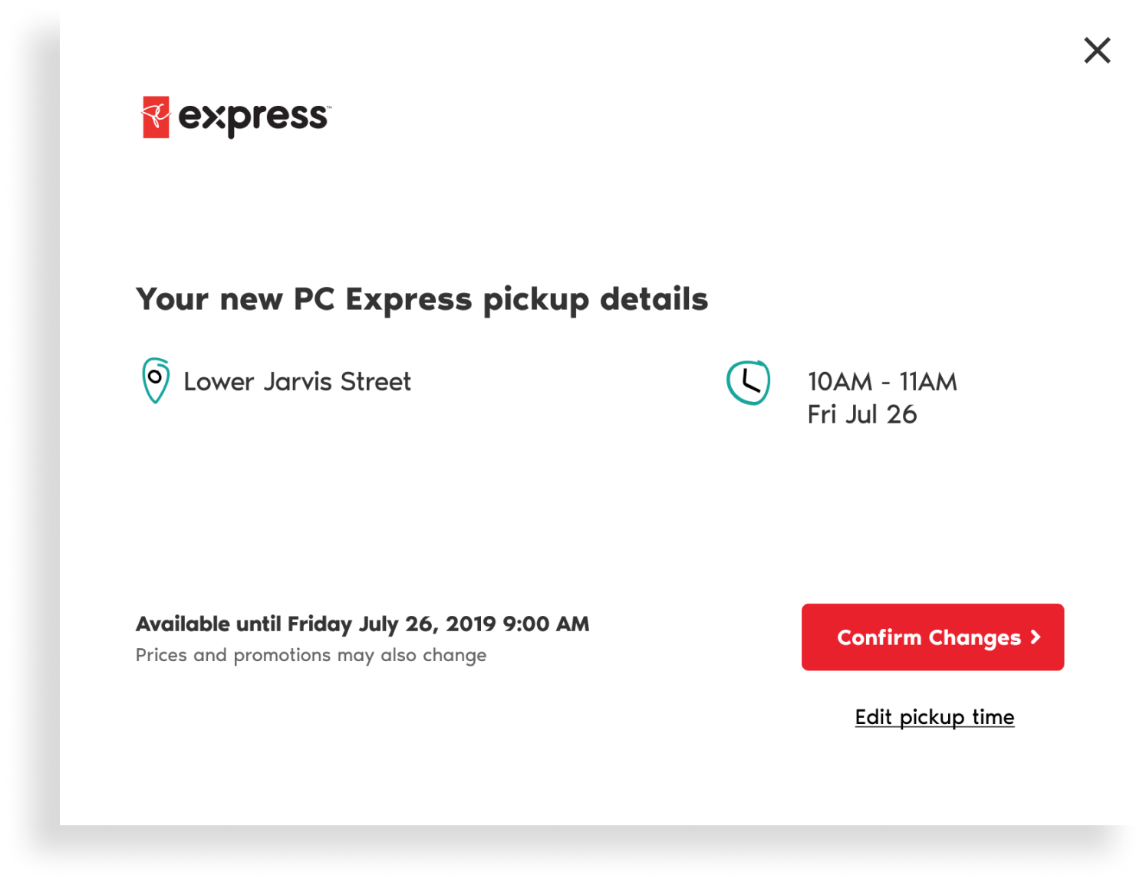
Task: Click the Fri Jul 26 date text
Action: [x=862, y=415]
